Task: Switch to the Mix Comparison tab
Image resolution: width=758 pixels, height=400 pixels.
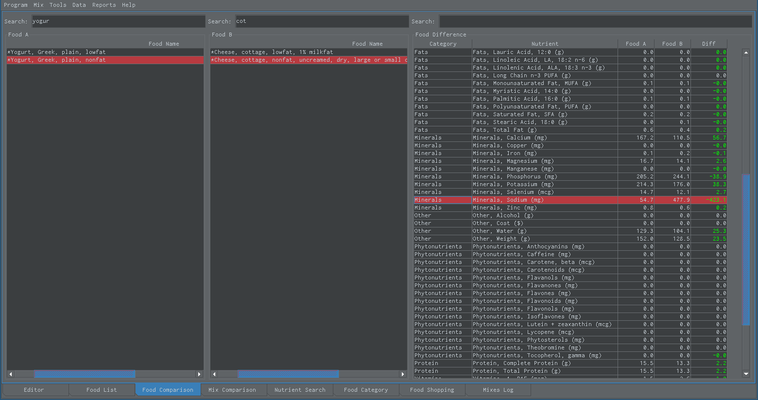Action: 232,390
